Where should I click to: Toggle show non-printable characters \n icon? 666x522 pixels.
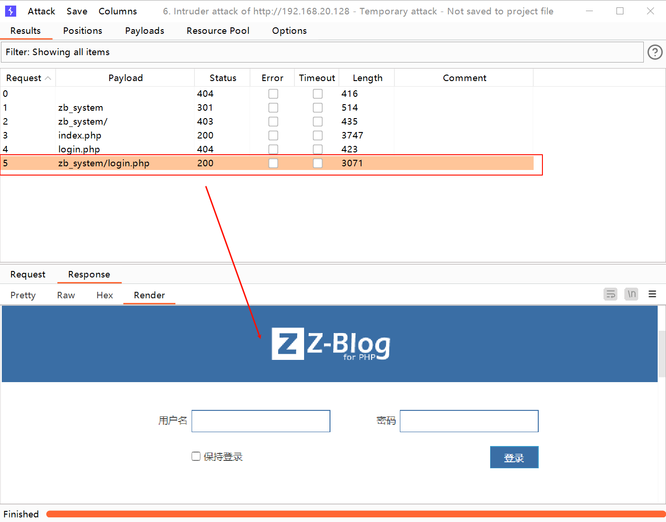pos(631,294)
